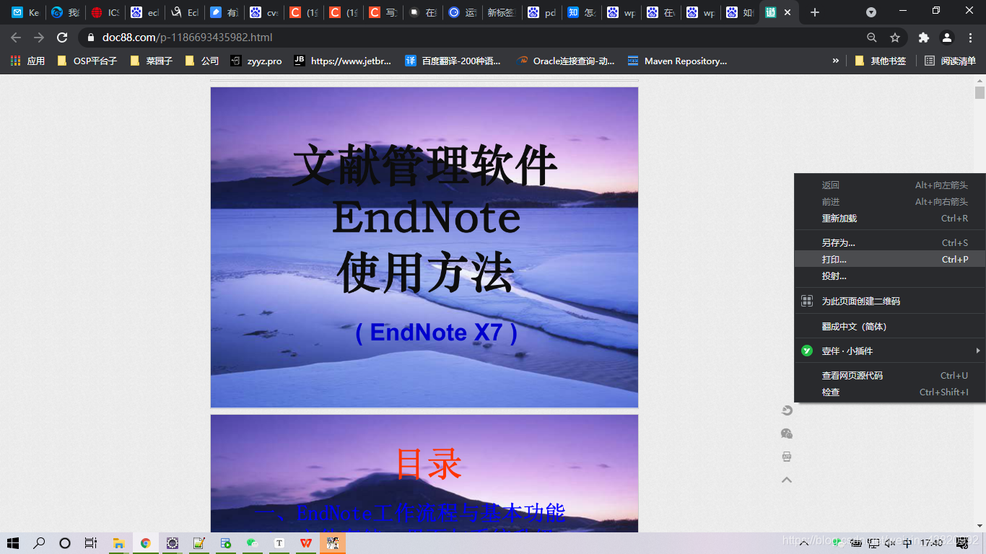Expand hidden bookmarks with the » chevron
This screenshot has height=554, width=986.
coord(836,61)
